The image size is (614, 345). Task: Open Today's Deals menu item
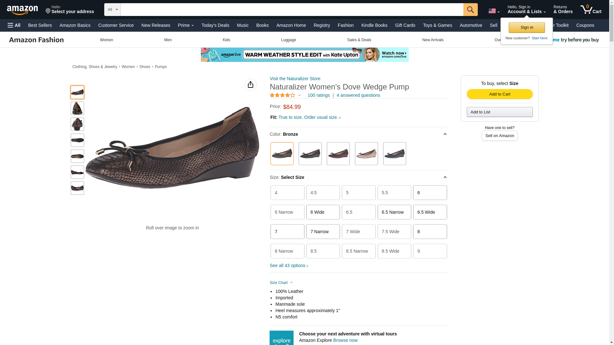pos(215,25)
